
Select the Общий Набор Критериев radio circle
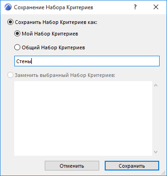coord(17,47)
